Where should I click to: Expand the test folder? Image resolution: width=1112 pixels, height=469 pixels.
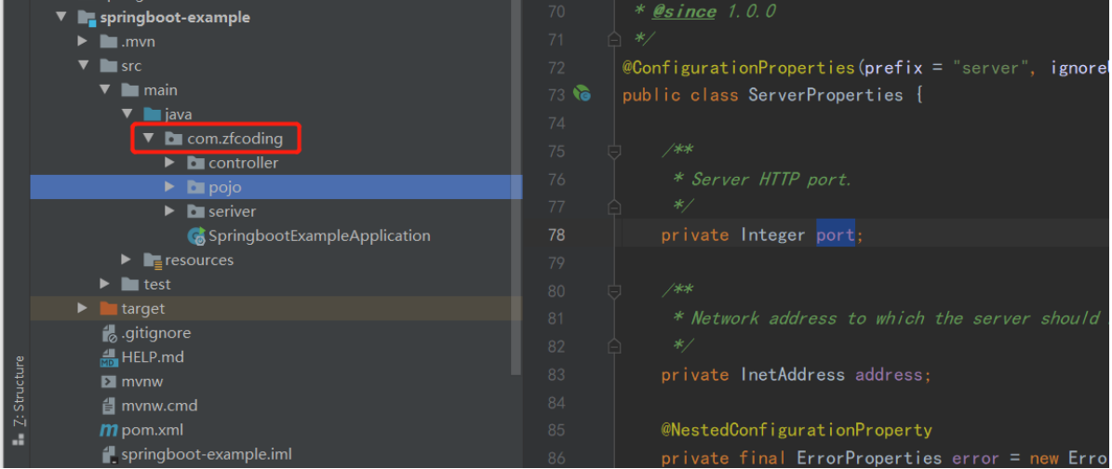105,285
